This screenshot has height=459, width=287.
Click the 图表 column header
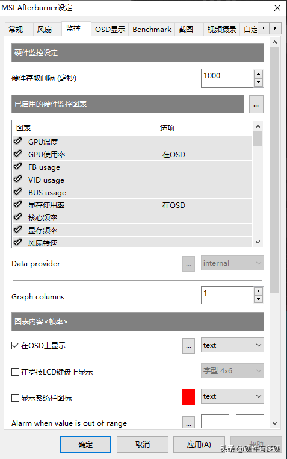[x=84, y=128]
